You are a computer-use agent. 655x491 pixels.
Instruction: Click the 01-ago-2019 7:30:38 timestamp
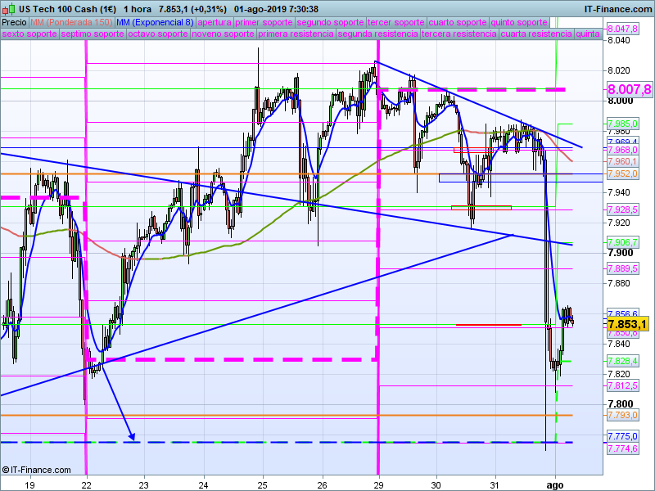point(276,9)
